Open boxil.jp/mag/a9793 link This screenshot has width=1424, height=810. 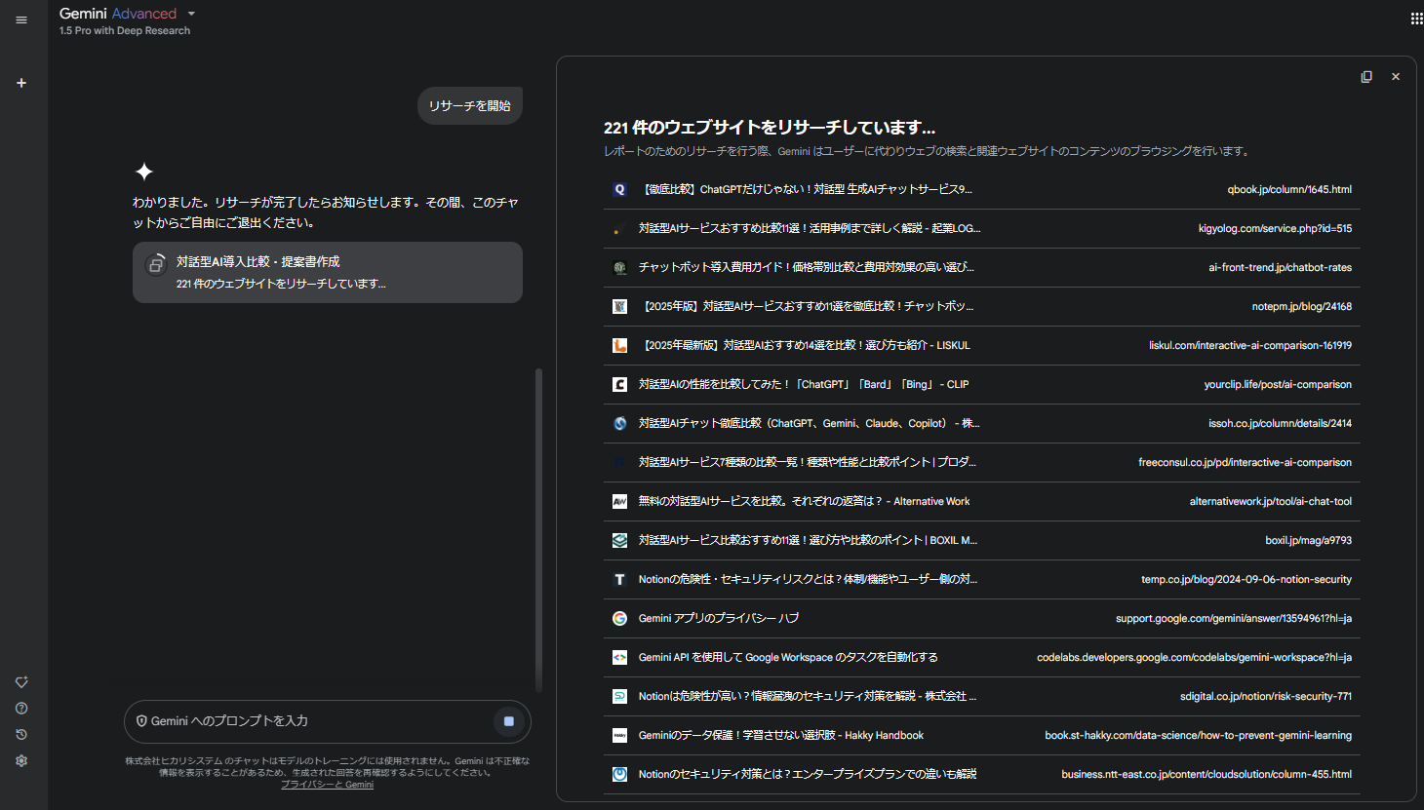click(1308, 541)
